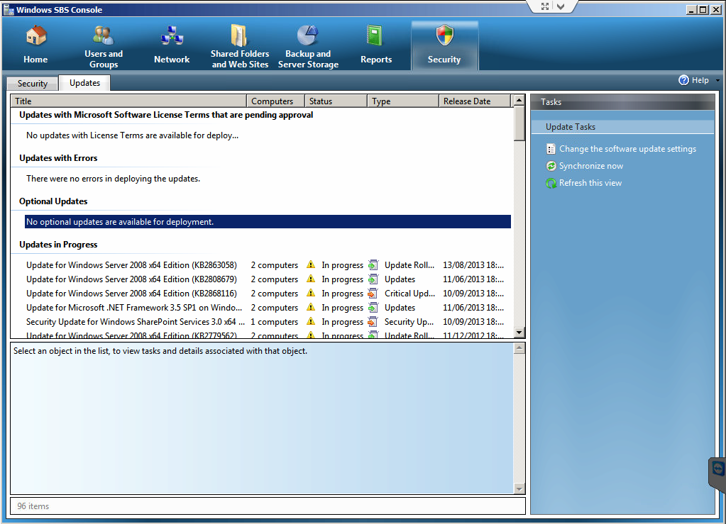The image size is (726, 524).
Task: Click the warning icon on the KB2868116 row
Action: click(x=311, y=294)
